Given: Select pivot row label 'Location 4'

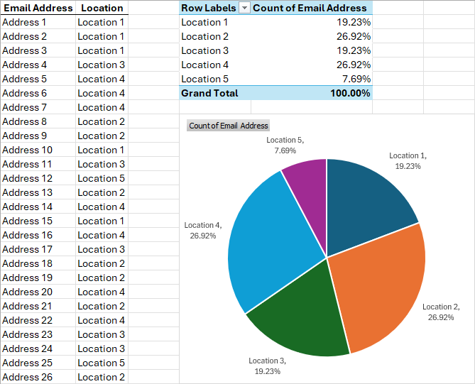Looking at the screenshot, I should [x=215, y=65].
